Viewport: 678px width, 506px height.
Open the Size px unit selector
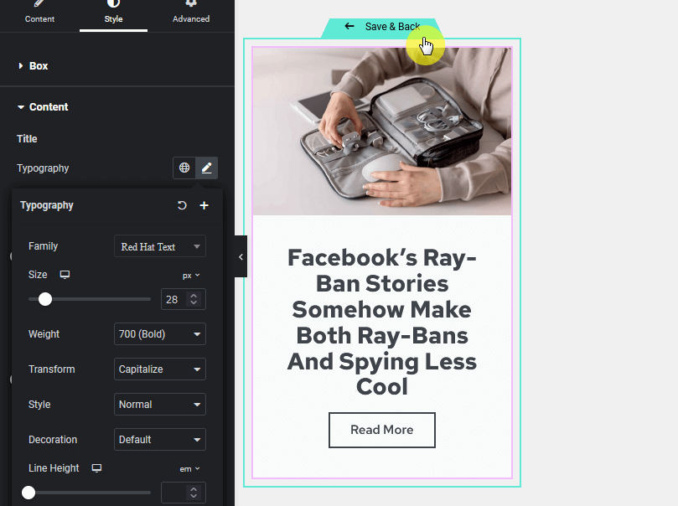click(x=191, y=276)
